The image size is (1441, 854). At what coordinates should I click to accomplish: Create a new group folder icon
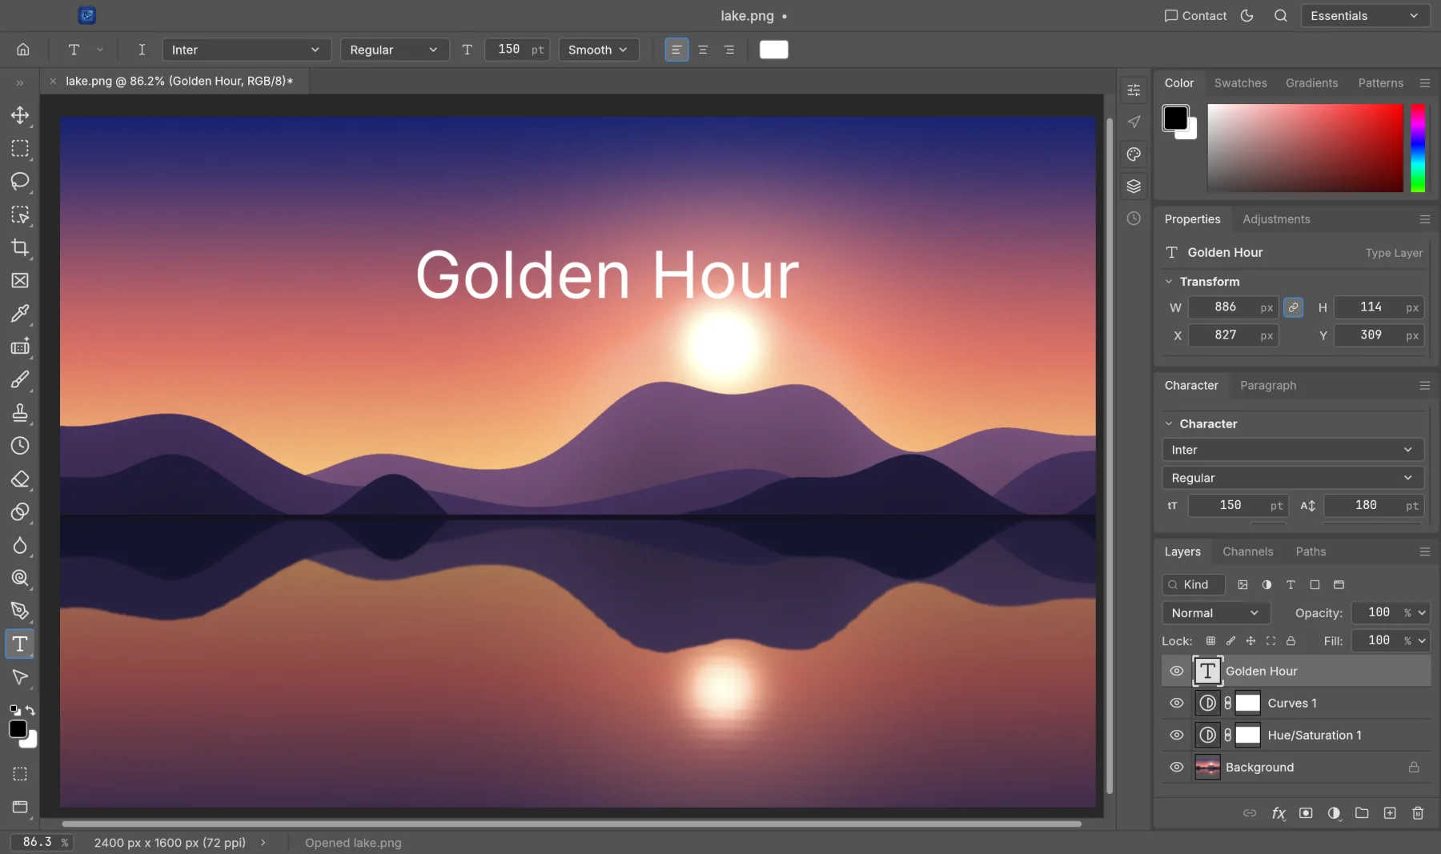pos(1362,813)
